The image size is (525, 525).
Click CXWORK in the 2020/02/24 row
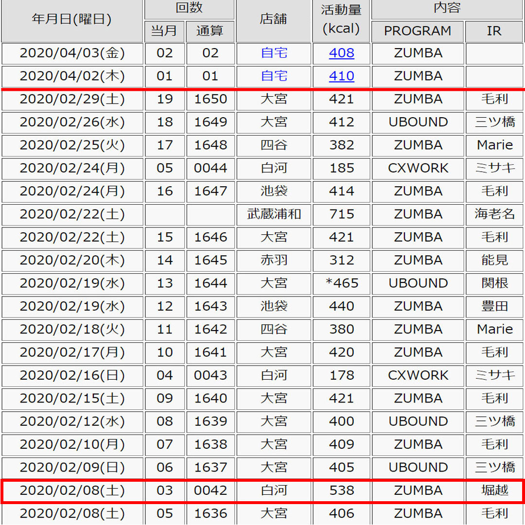tap(418, 168)
